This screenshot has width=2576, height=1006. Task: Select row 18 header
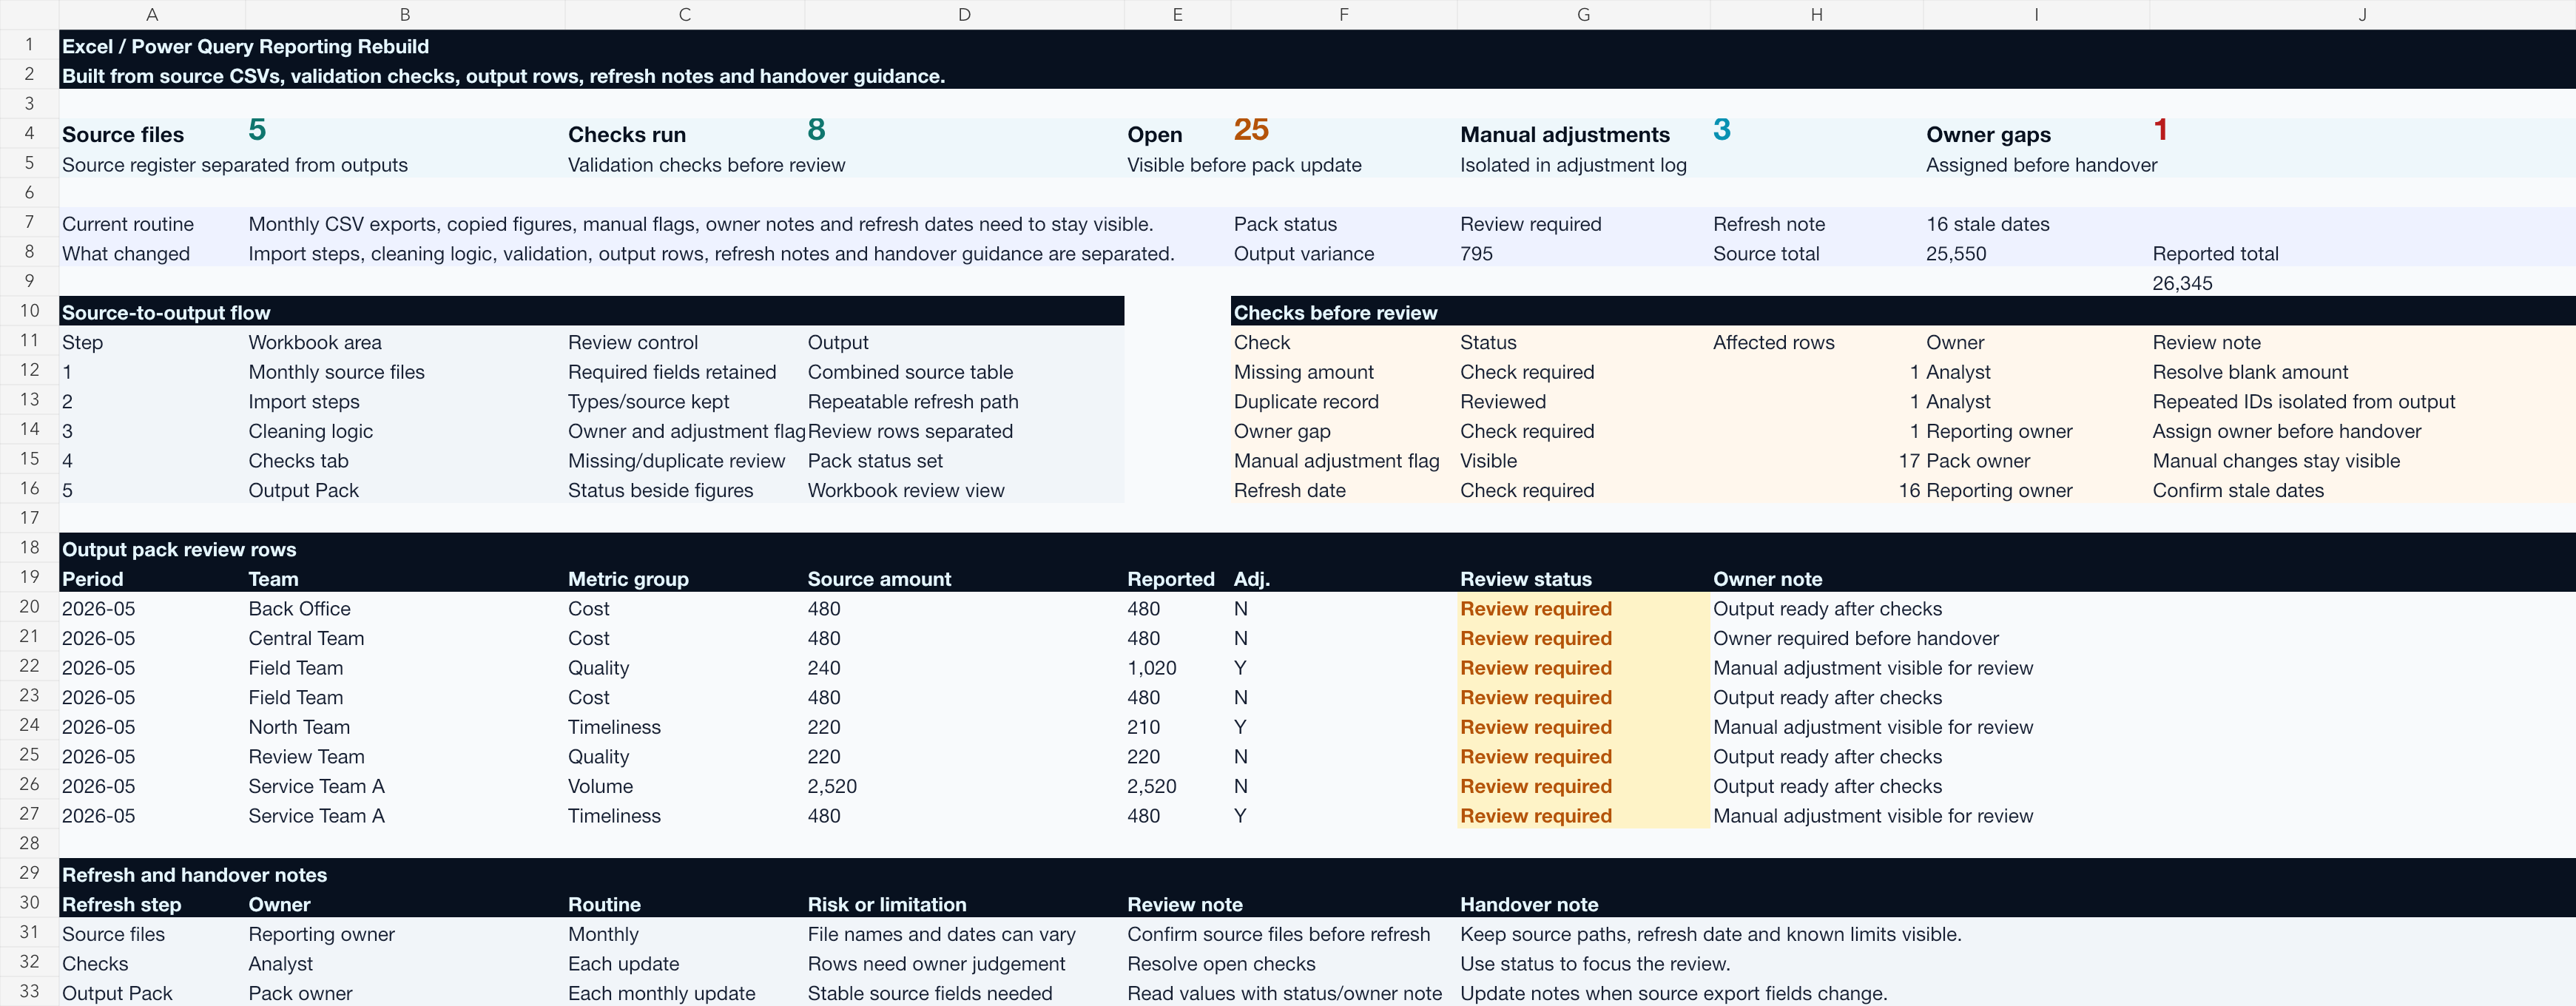coord(29,548)
